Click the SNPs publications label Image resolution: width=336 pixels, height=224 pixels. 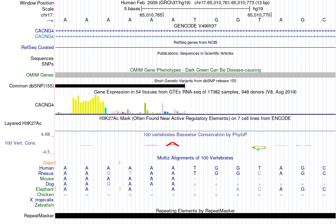(48, 64)
